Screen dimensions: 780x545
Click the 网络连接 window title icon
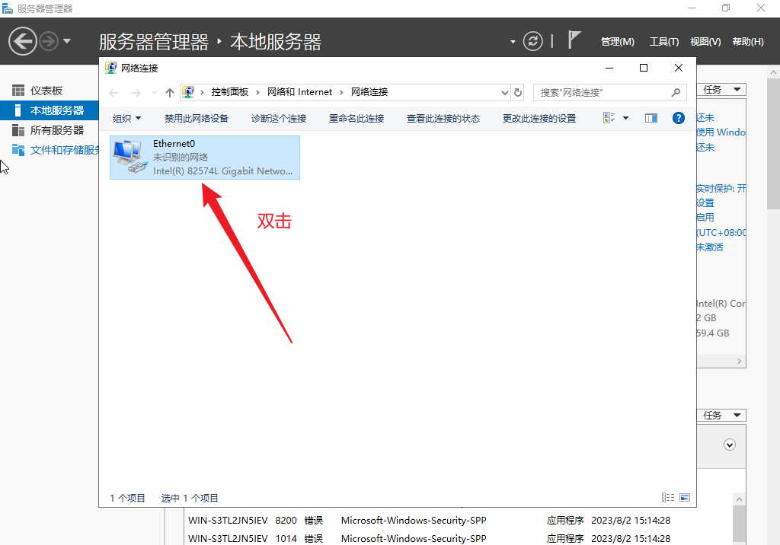111,69
